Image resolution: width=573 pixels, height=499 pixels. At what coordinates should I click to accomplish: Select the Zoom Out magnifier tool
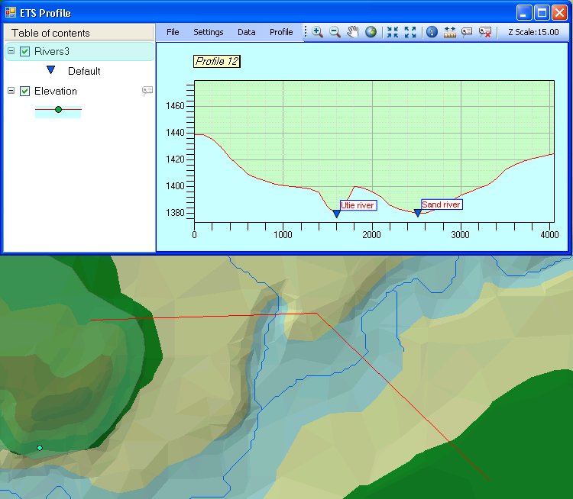click(335, 32)
